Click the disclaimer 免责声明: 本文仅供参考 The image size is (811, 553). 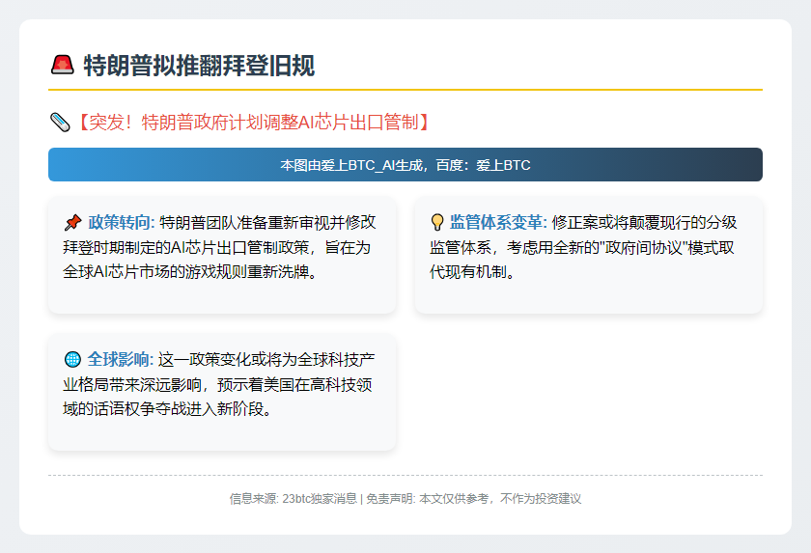(x=427, y=499)
